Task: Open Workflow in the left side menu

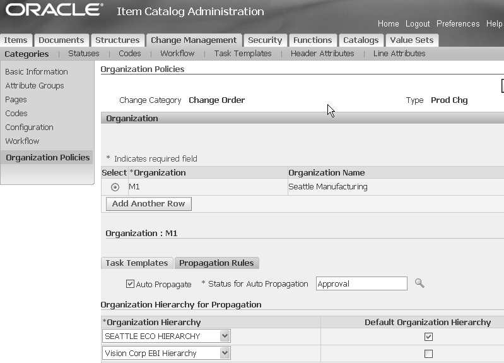Action: [22, 141]
